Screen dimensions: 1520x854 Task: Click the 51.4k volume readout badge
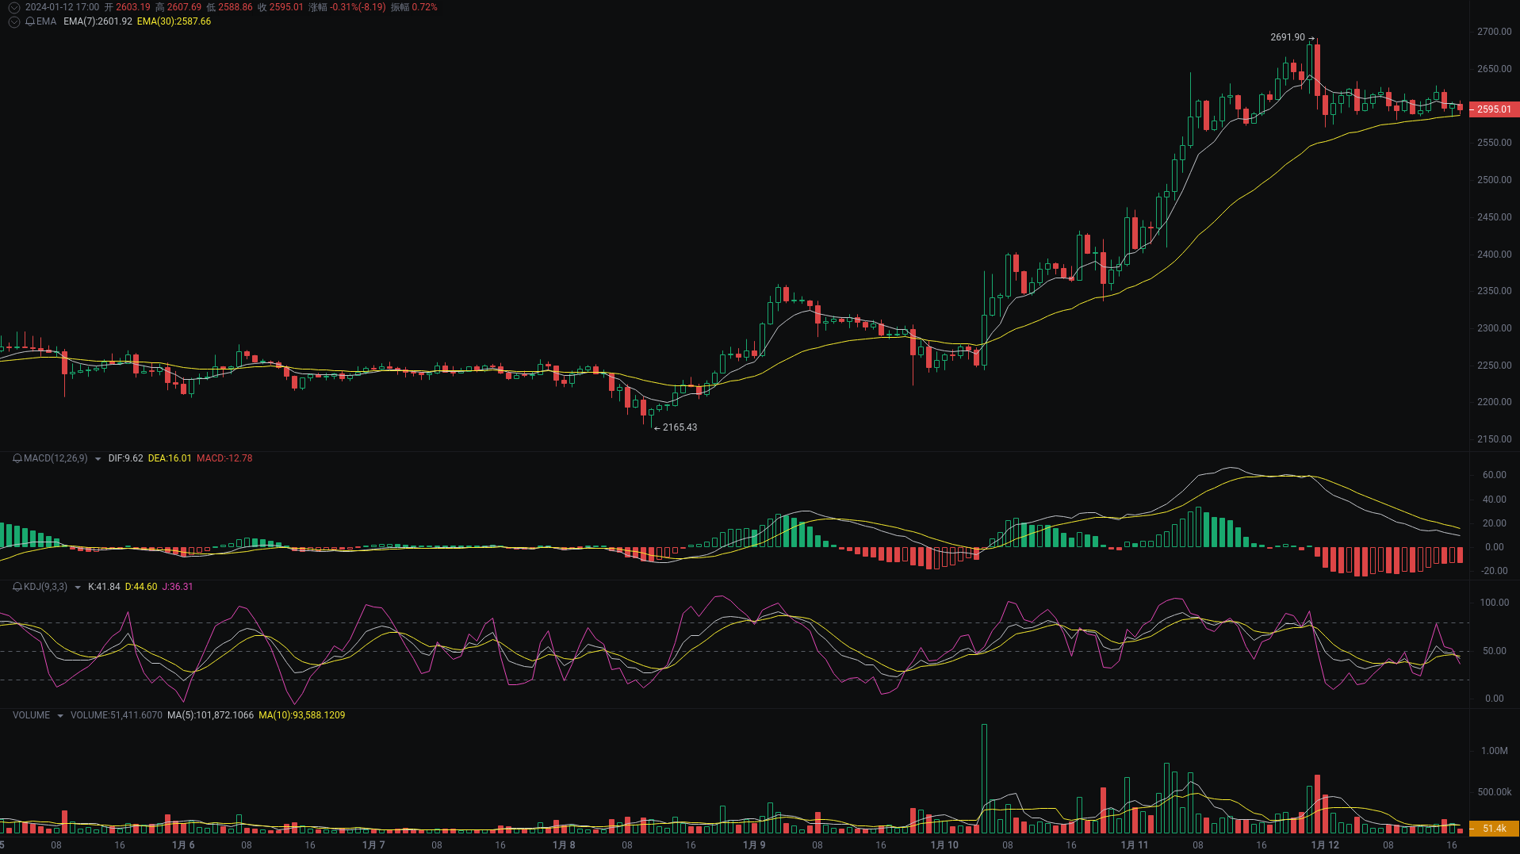[1494, 827]
